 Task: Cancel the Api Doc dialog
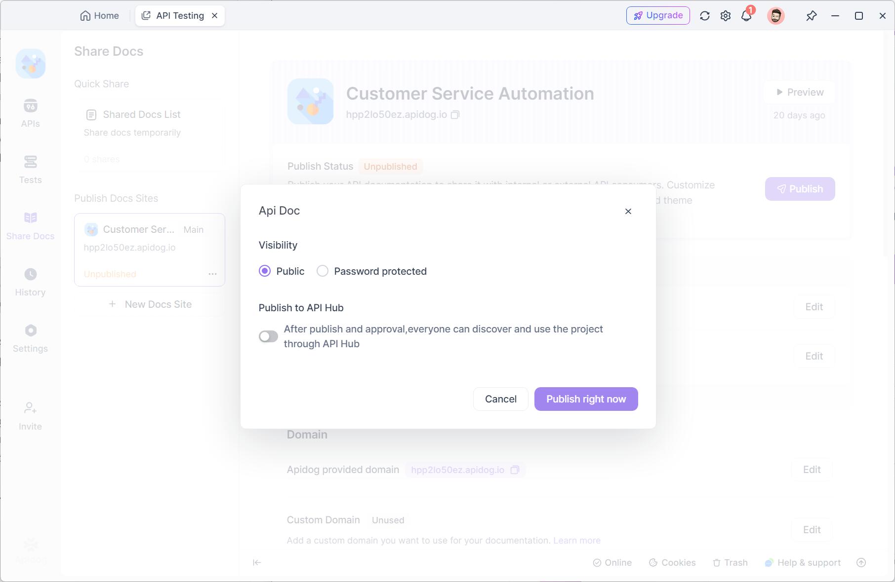point(501,399)
